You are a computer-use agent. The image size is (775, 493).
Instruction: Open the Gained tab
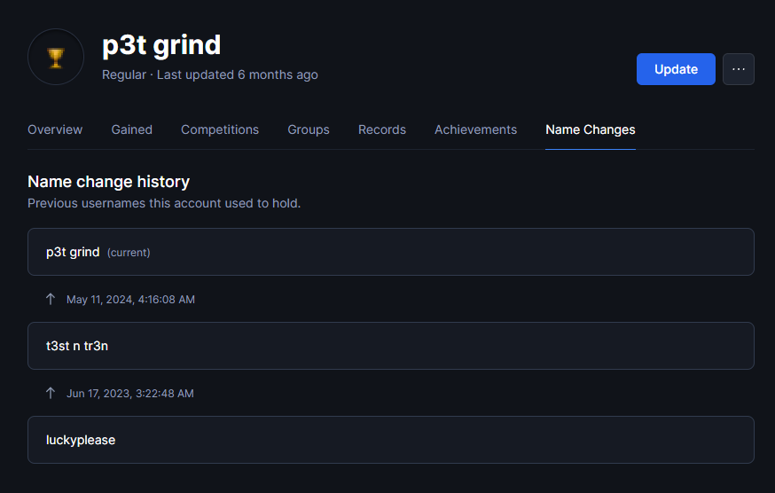[x=131, y=129]
